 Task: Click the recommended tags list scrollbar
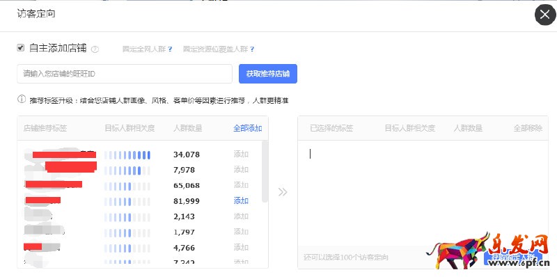(x=265, y=171)
